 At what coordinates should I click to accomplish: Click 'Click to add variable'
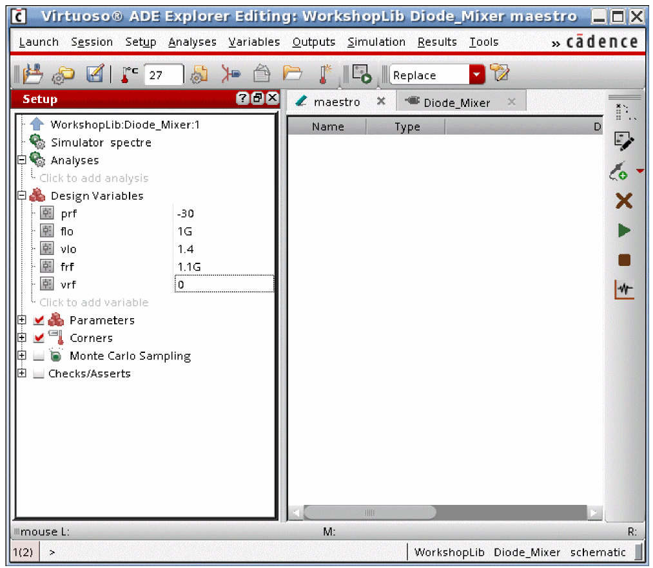coord(93,302)
